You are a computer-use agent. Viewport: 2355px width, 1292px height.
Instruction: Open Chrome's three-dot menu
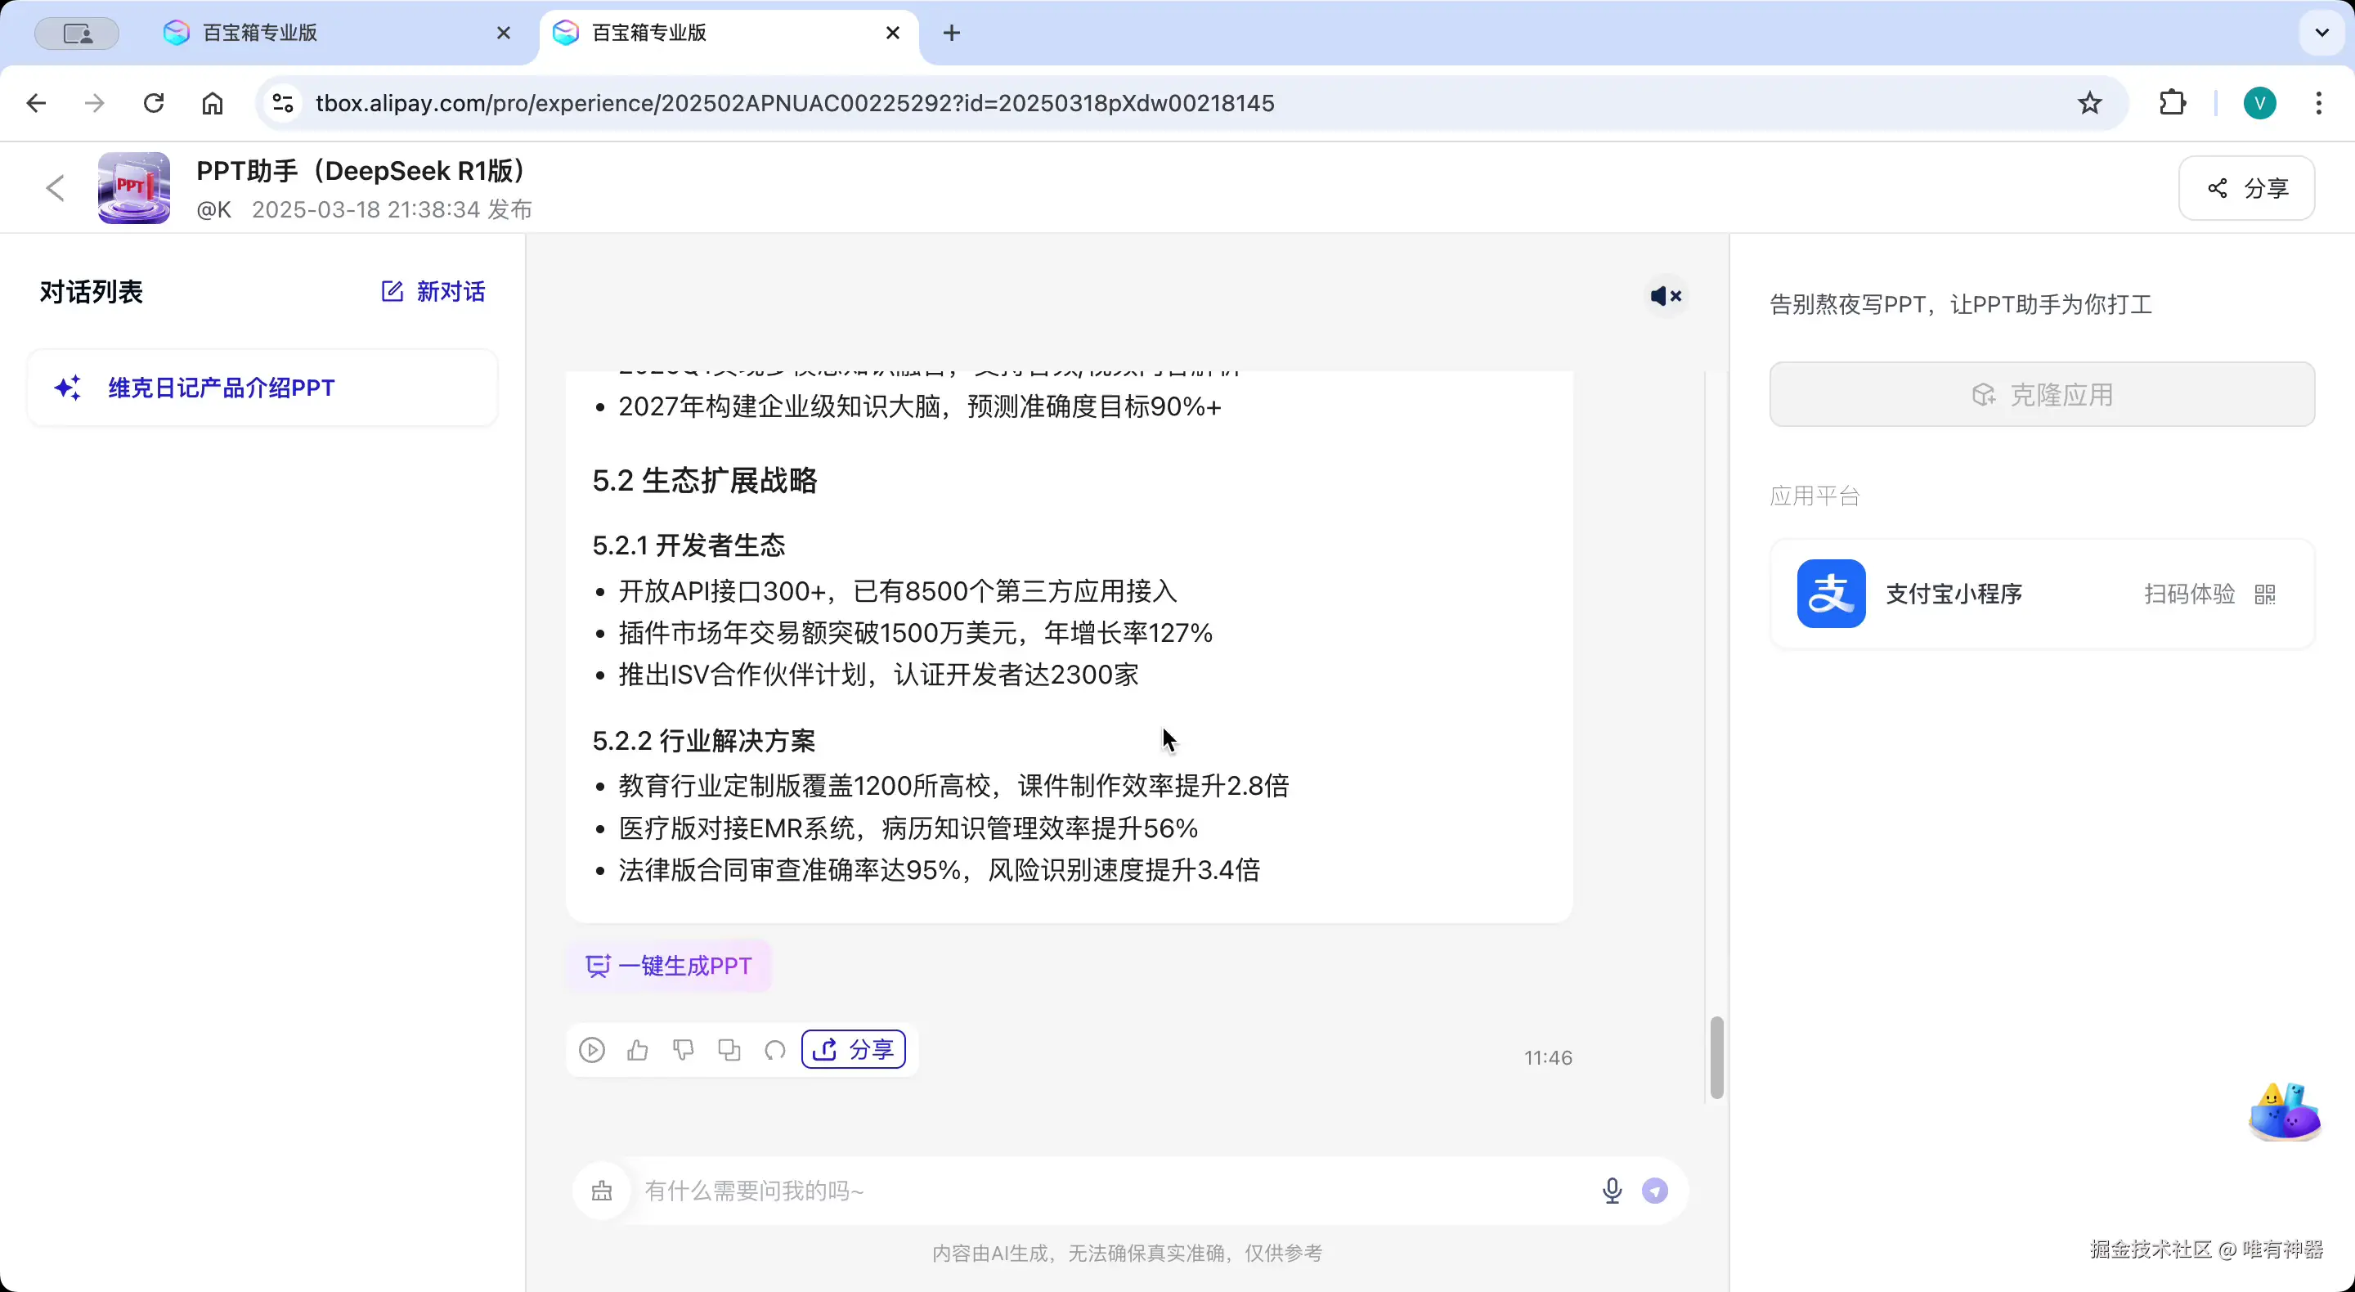point(2318,102)
